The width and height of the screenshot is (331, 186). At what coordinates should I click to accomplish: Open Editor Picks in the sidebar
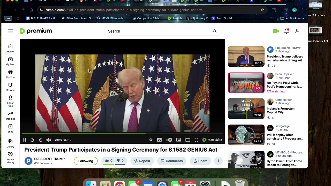[10, 101]
